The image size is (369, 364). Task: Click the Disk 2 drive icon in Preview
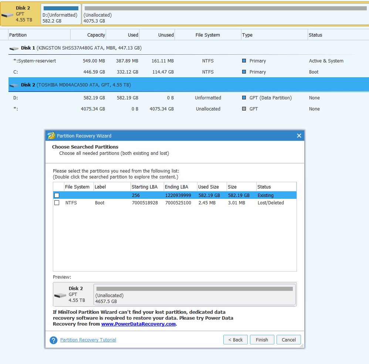coord(60,296)
